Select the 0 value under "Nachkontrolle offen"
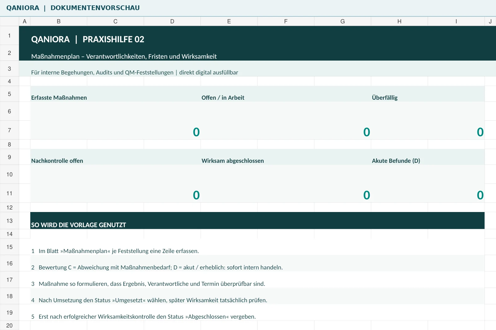 pos(196,195)
